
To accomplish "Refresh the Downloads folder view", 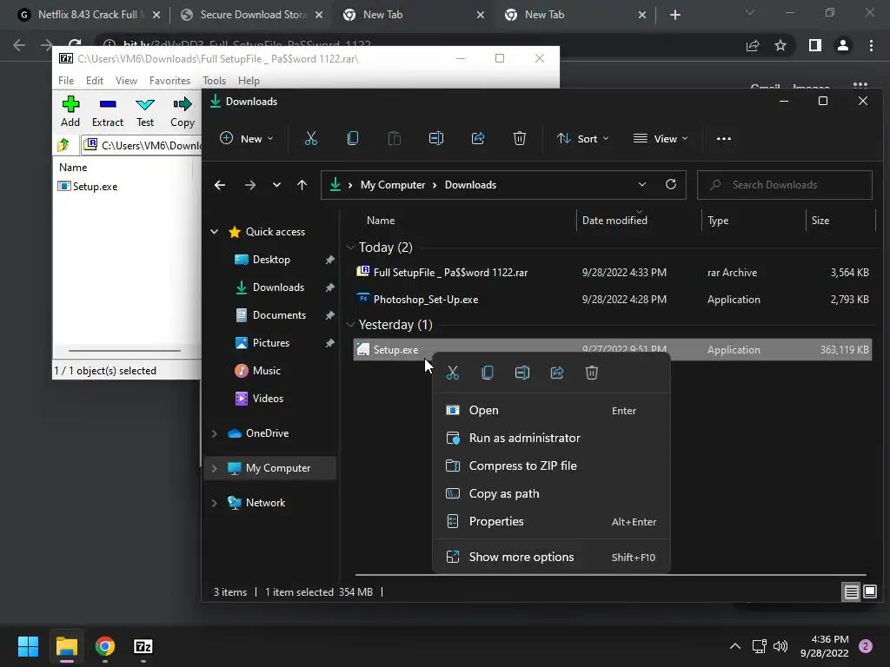I will point(671,184).
